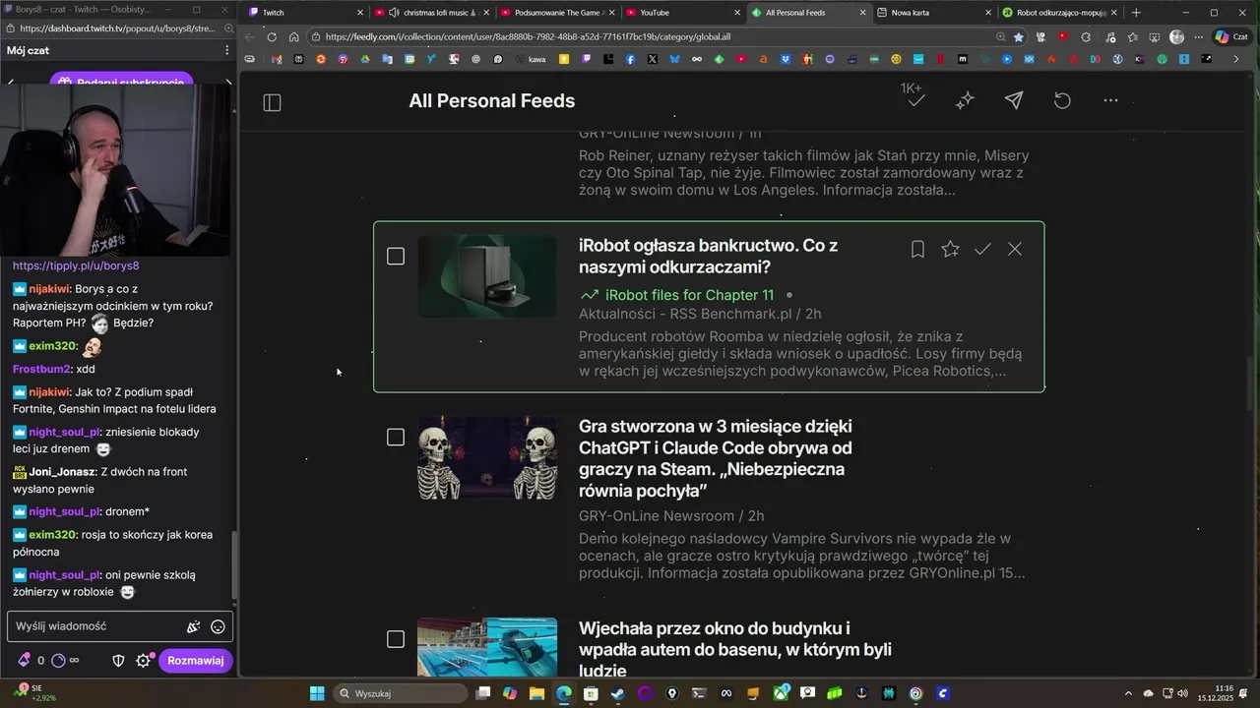Star the iRobot bankruptcy article
This screenshot has height=708, width=1260.
(x=950, y=250)
